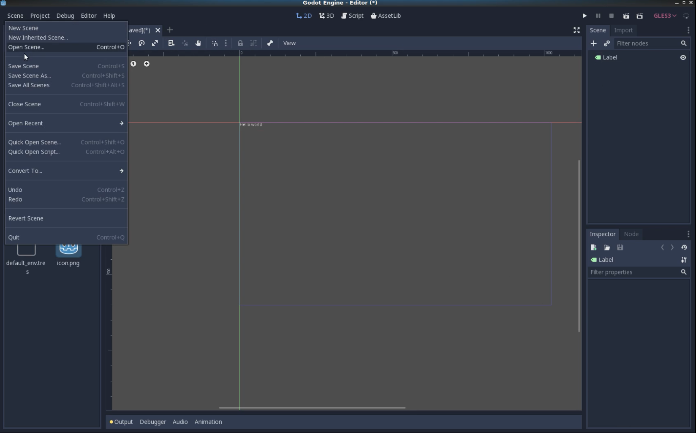Toggle lock on the selected object
The image size is (696, 433).
point(240,43)
